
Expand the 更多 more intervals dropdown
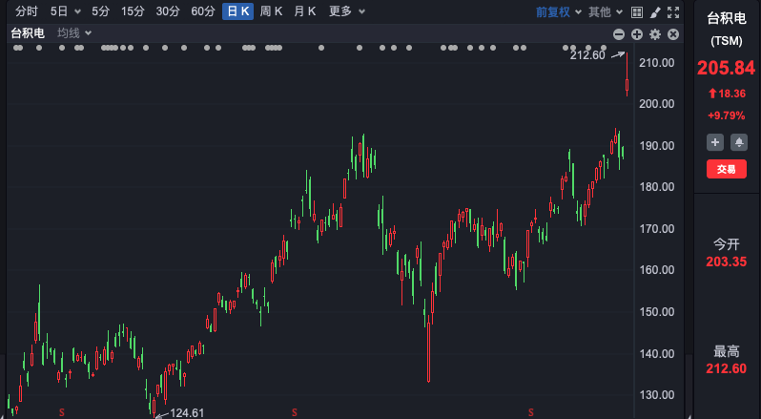[x=347, y=11]
